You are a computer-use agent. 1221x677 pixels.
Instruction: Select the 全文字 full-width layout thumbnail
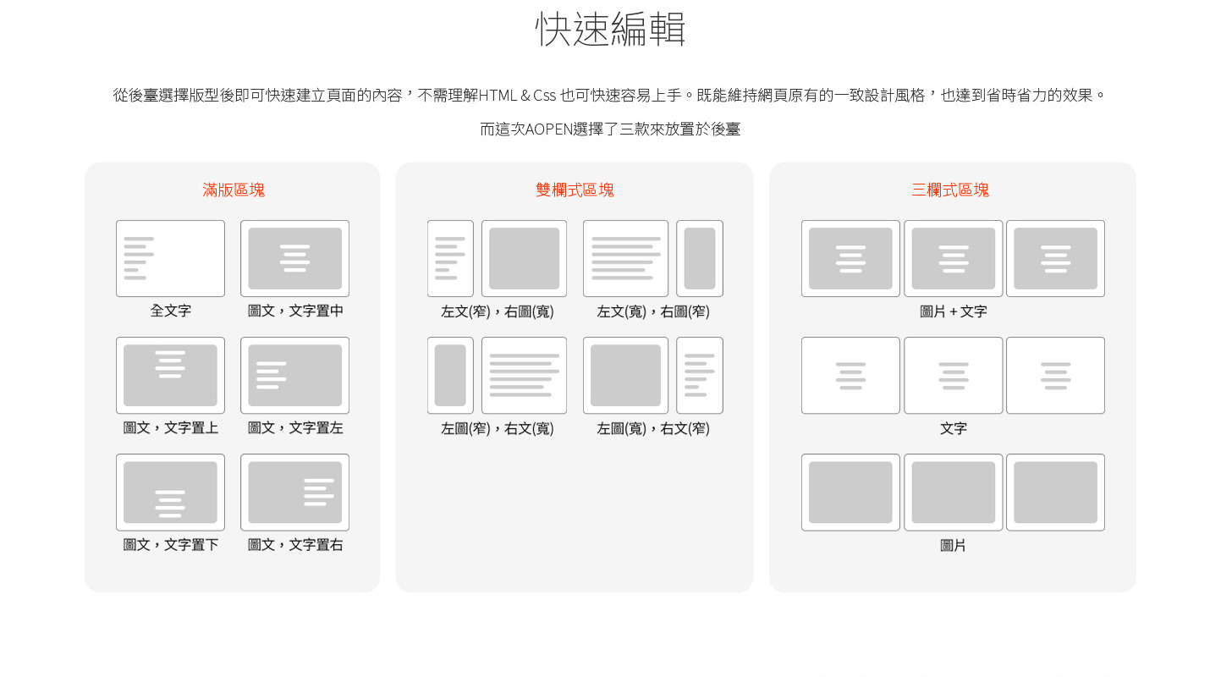click(x=170, y=258)
